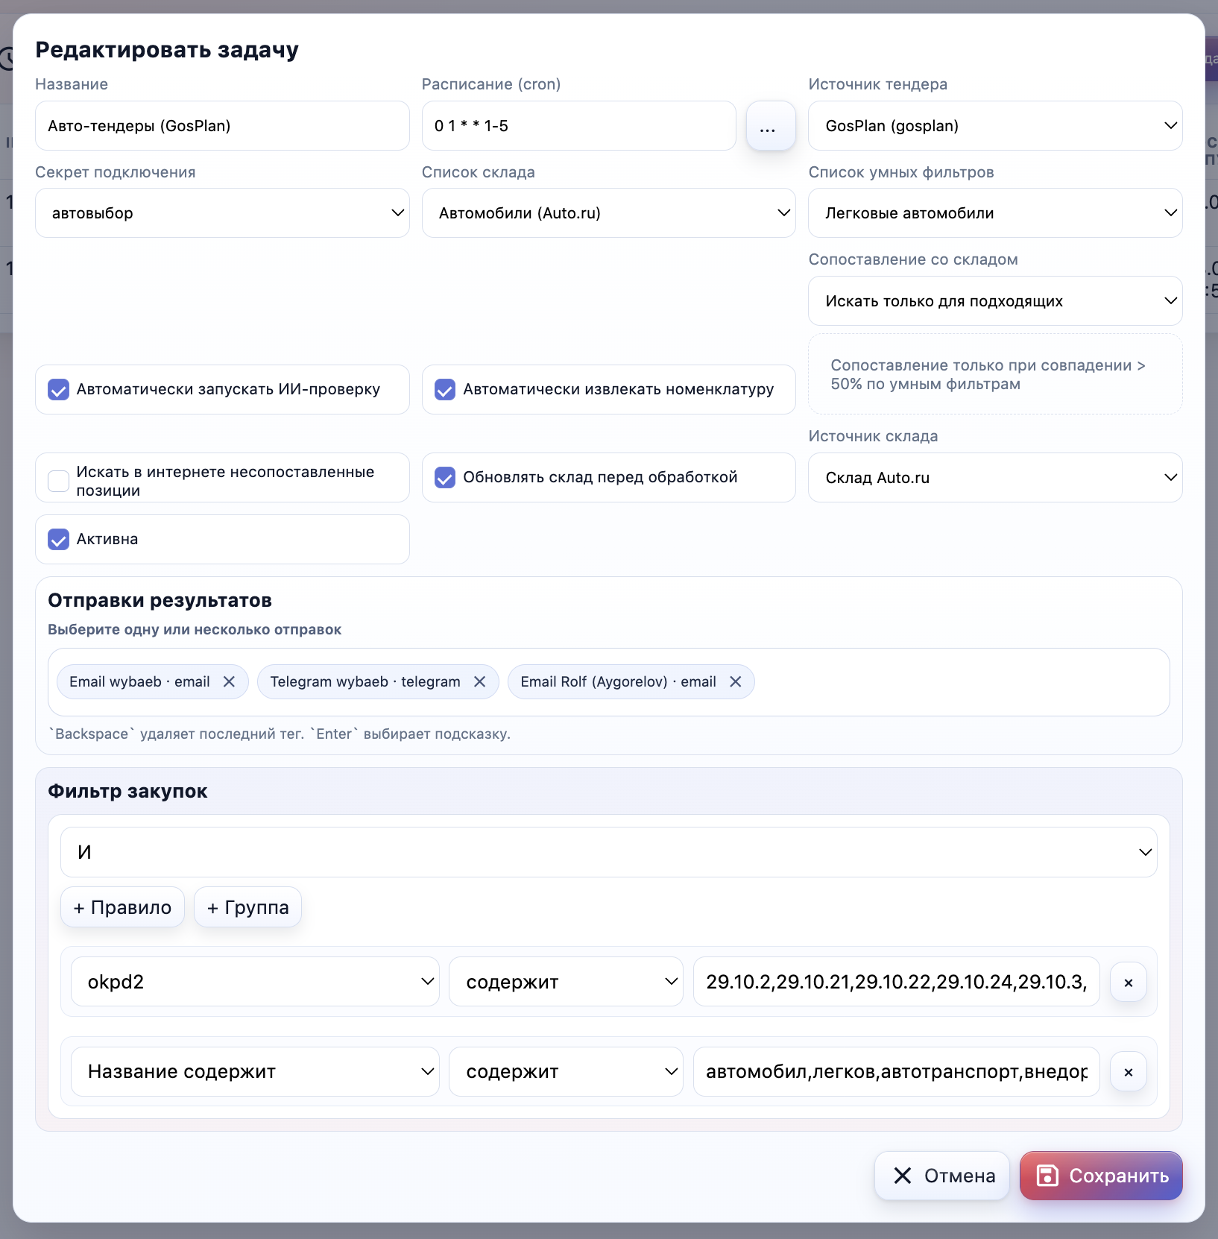The width and height of the screenshot is (1218, 1239).
Task: Change the И logical operator dropdown
Action: coord(608,852)
